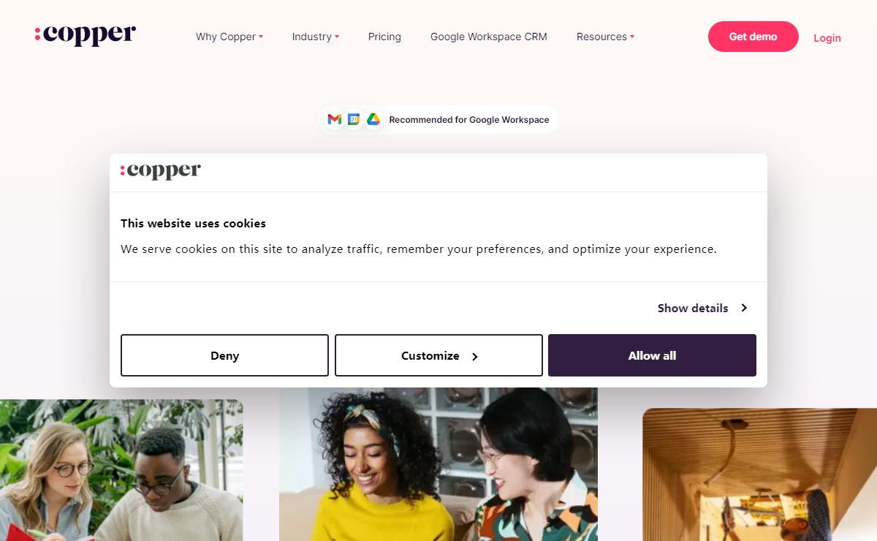
Task: Open the Pricing page
Action: (x=384, y=37)
